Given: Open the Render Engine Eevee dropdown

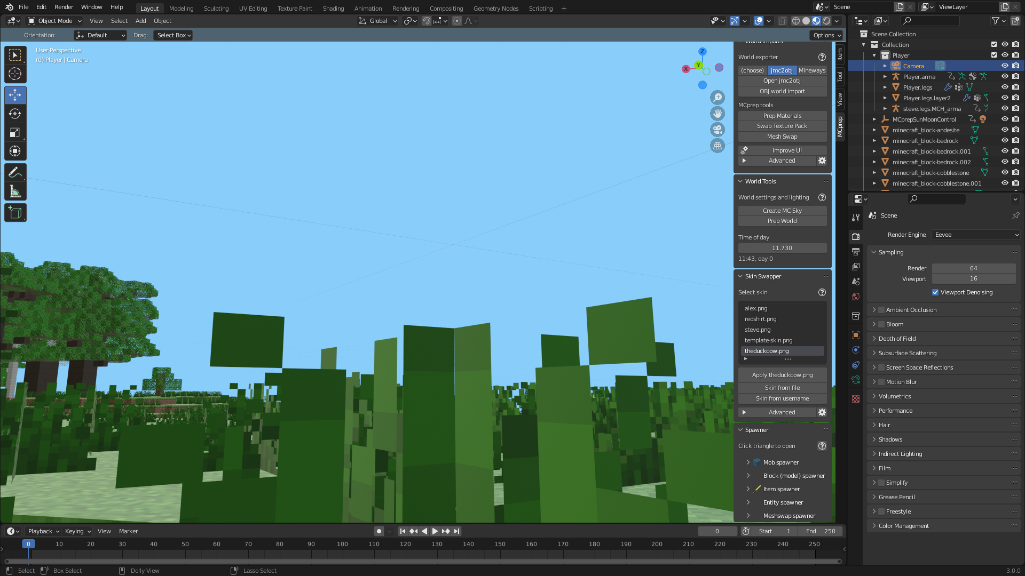Looking at the screenshot, I should (976, 235).
